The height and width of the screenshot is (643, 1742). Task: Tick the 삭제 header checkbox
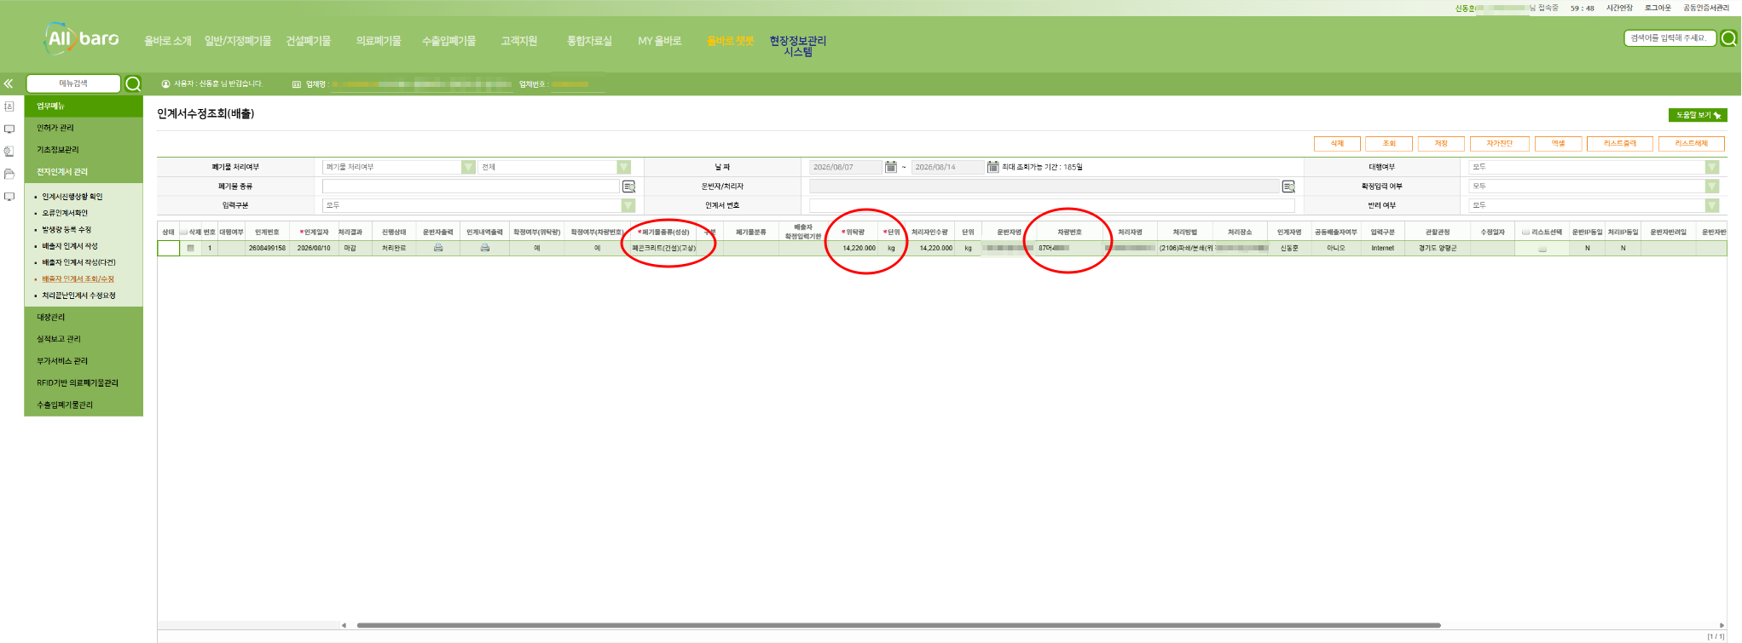[183, 232]
